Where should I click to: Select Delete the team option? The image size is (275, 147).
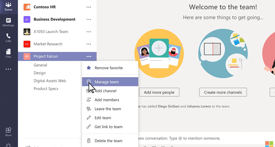pos(110,141)
